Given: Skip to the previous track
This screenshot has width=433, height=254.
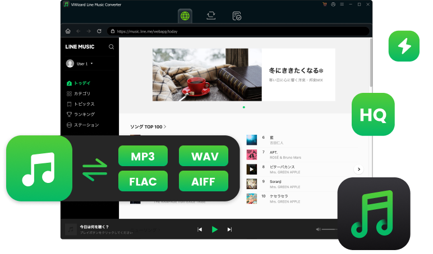Looking at the screenshot, I should [200, 229].
